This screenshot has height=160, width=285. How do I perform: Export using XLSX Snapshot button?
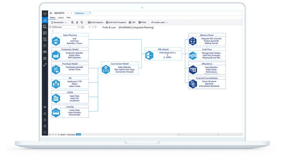pos(94,22)
